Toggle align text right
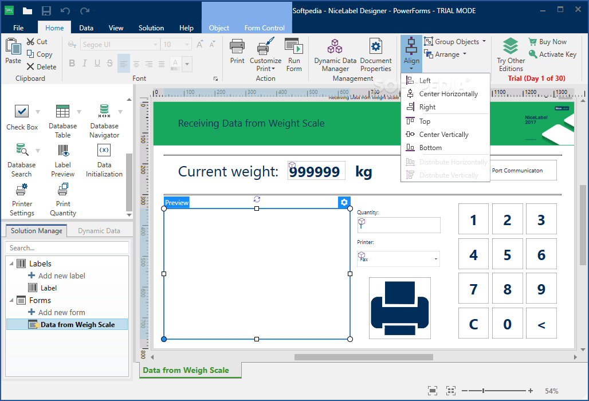589x401 pixels. point(149,64)
